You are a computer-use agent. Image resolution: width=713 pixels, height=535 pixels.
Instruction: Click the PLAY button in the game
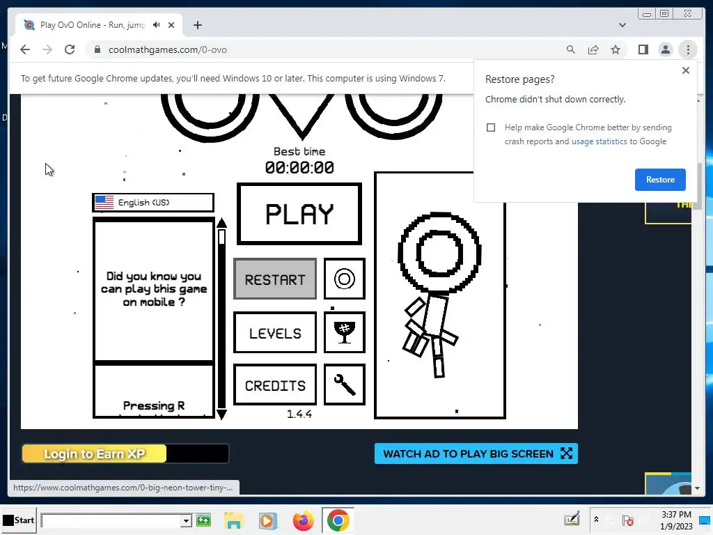[x=299, y=214]
